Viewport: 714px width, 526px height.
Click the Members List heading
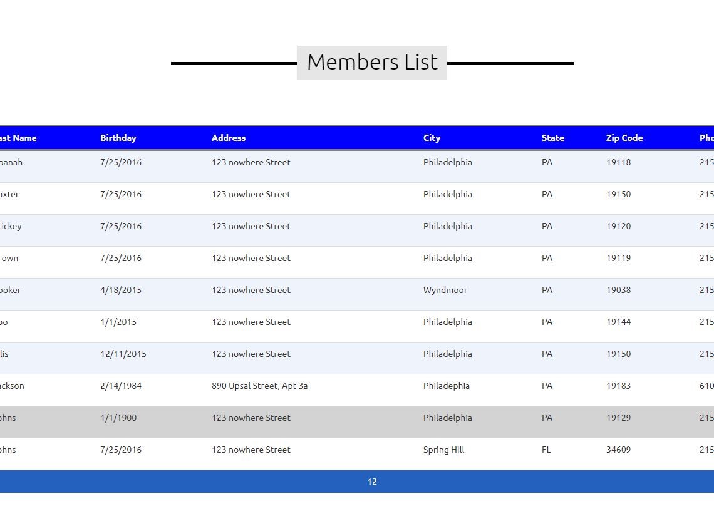tap(372, 63)
